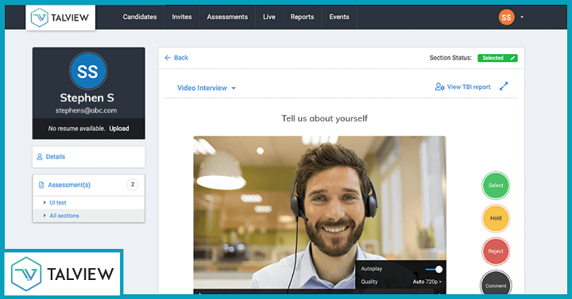The height and width of the screenshot is (299, 572).
Task: Click the yellow Hold button
Action: coord(496,218)
